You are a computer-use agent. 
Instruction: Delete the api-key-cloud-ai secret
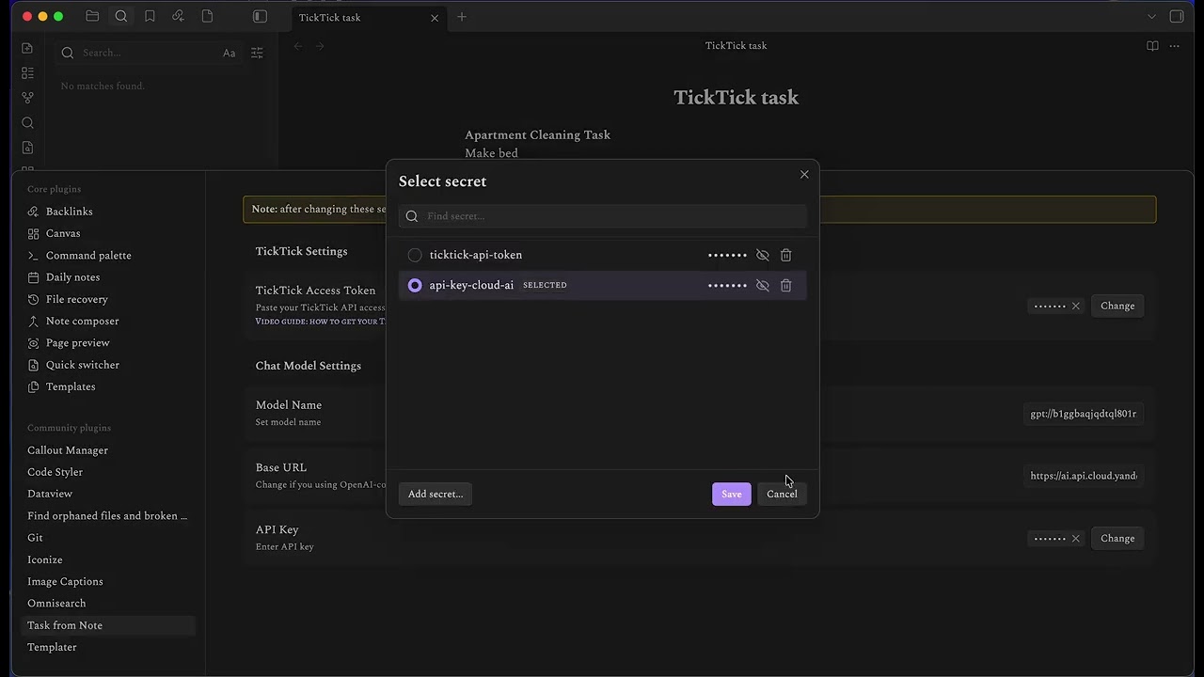tap(786, 285)
